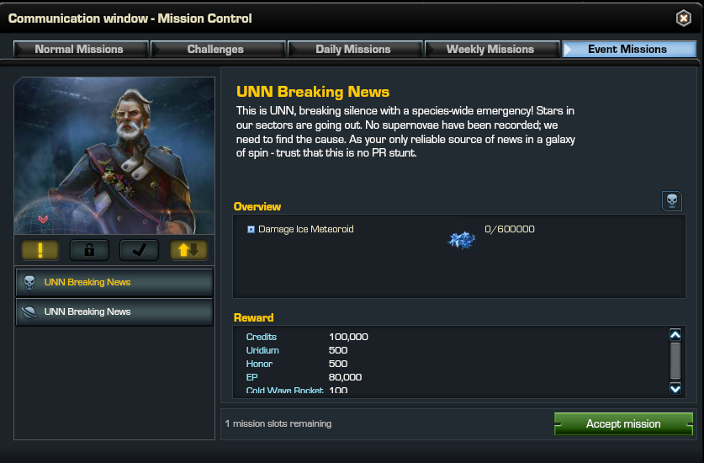704x463 pixels.
Task: Toggle the exclamation mark filter button
Action: point(40,250)
